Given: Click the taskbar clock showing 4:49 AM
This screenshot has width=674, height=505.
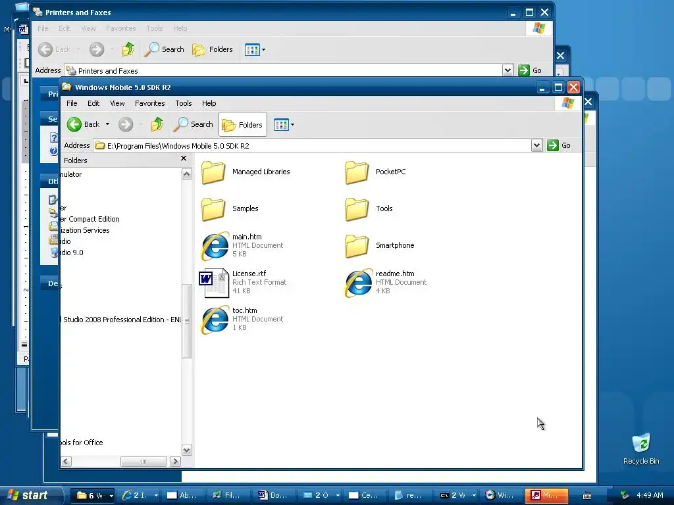Looking at the screenshot, I should tap(650, 496).
